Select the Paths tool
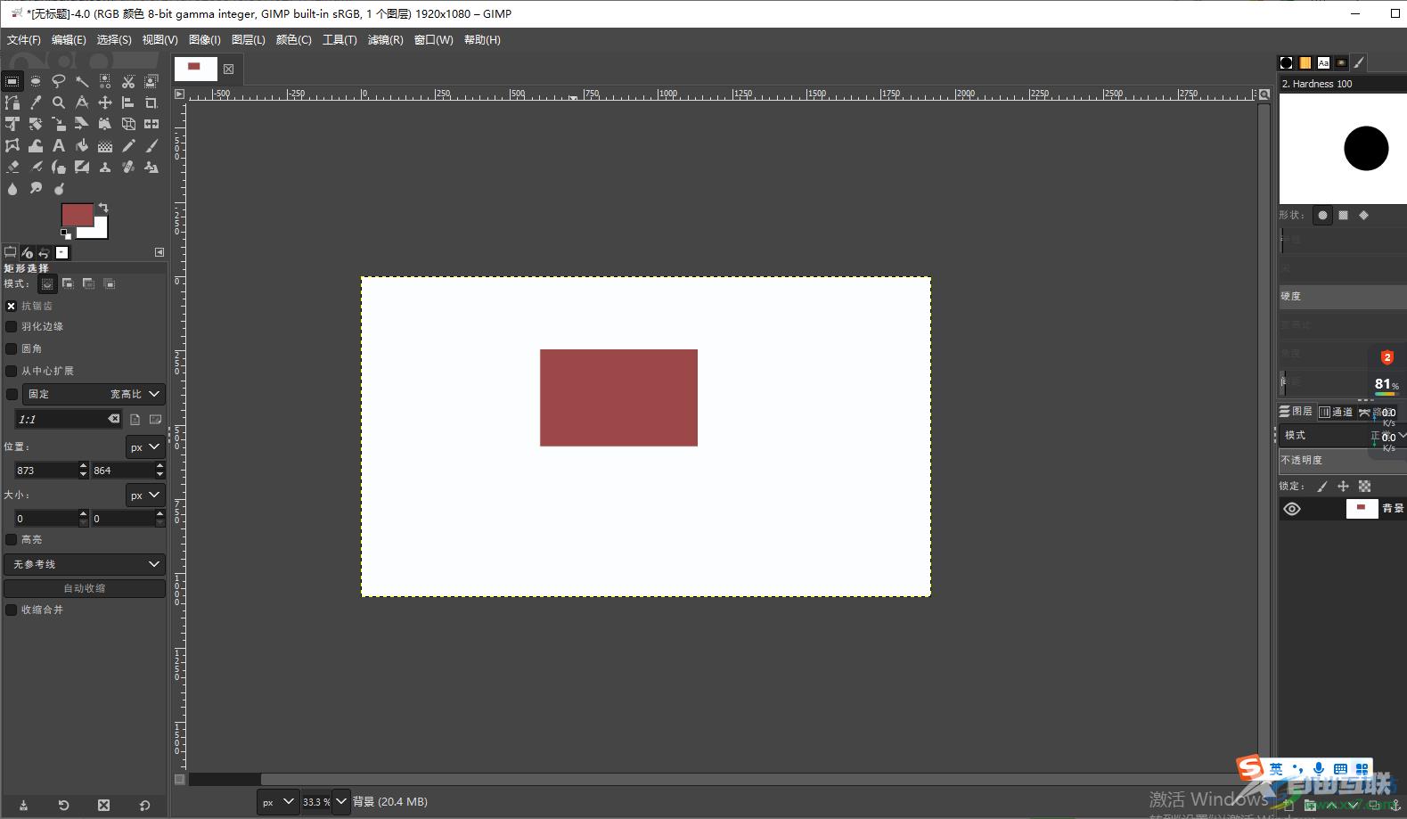The height and width of the screenshot is (819, 1407). tap(12, 102)
